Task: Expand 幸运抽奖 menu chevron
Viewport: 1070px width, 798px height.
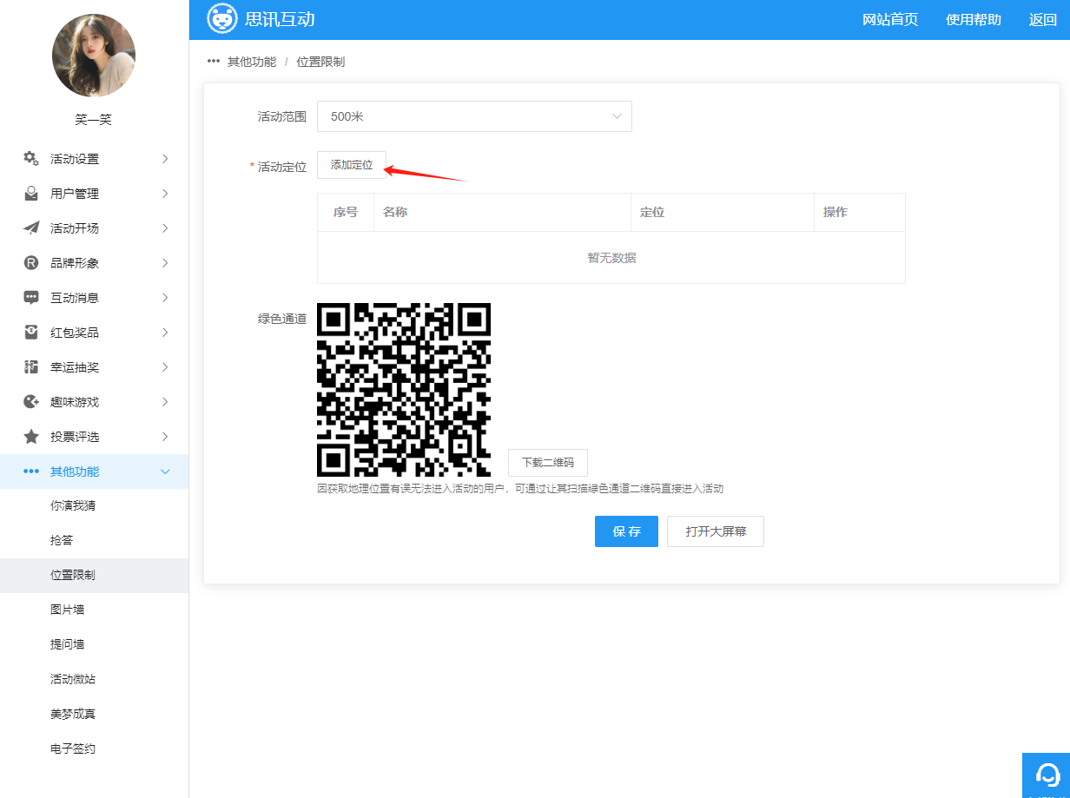Action: [165, 367]
